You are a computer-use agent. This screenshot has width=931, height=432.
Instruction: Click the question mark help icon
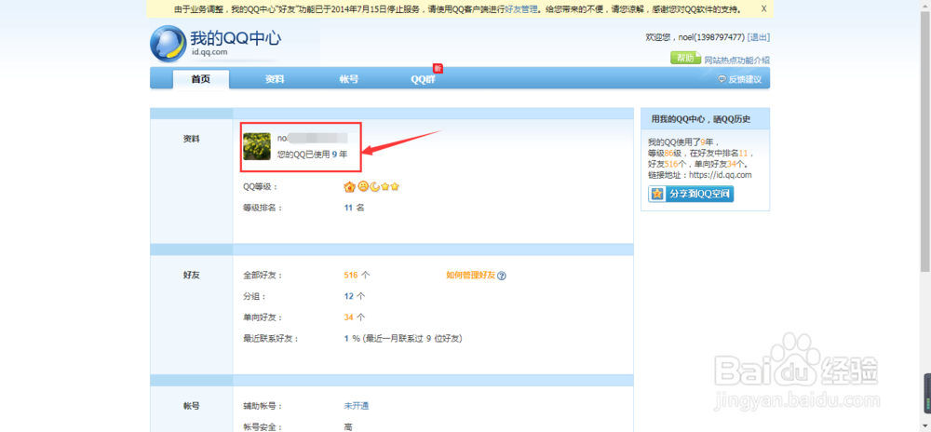click(x=502, y=276)
